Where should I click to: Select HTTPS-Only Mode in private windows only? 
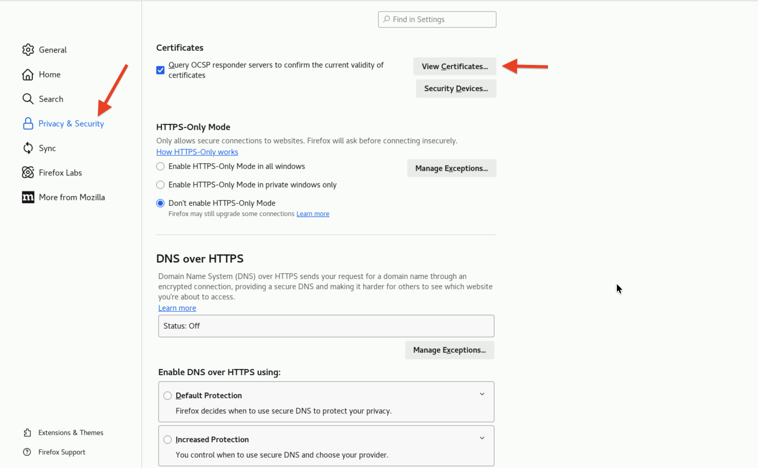(160, 185)
